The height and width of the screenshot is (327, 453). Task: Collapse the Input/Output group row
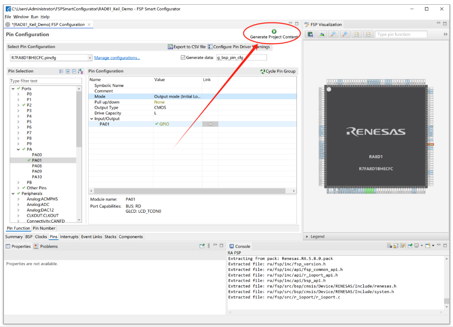pyautogui.click(x=92, y=119)
